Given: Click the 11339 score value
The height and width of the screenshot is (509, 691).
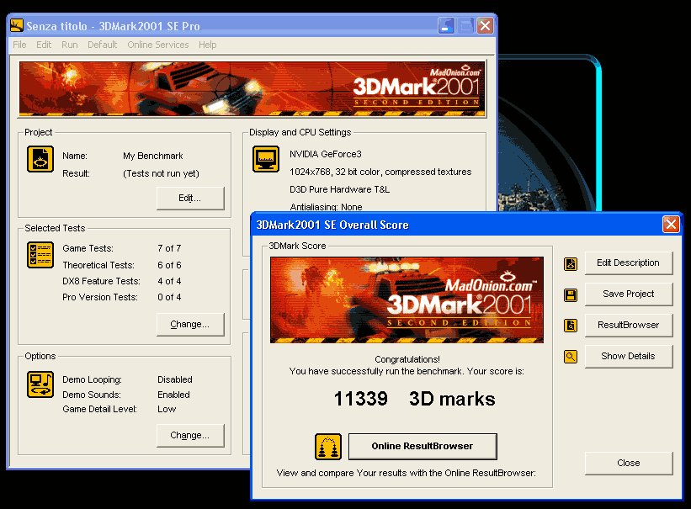Looking at the screenshot, I should (360, 399).
